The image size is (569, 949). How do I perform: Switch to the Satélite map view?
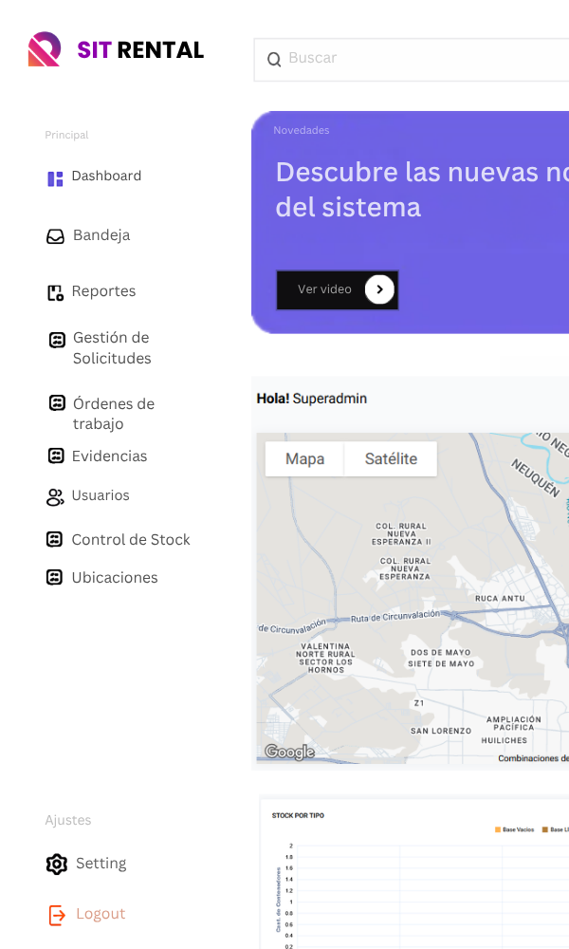[x=391, y=458]
